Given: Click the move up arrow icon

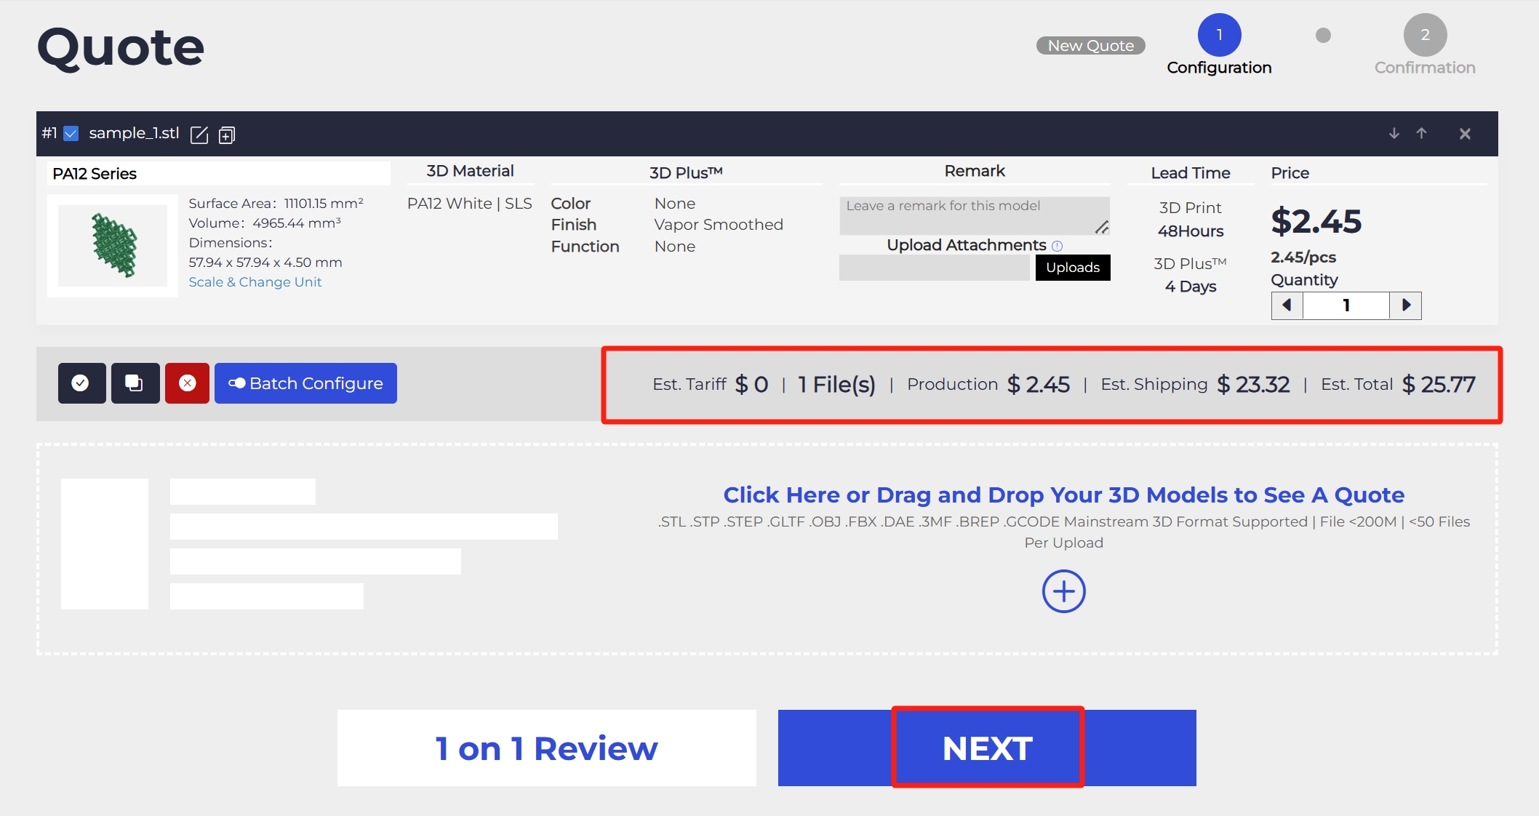Looking at the screenshot, I should click(x=1422, y=132).
